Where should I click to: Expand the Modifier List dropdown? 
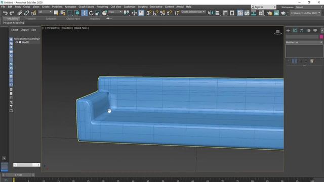tap(304, 42)
